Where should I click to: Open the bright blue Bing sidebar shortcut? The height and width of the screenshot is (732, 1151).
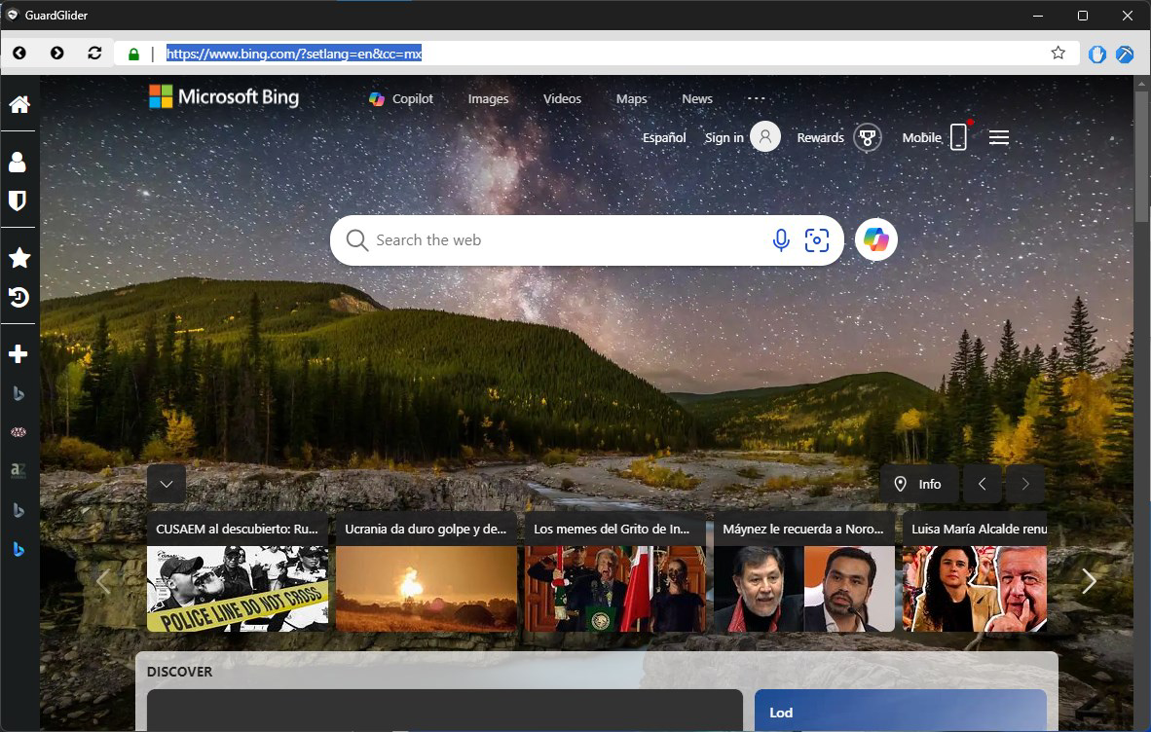(19, 549)
